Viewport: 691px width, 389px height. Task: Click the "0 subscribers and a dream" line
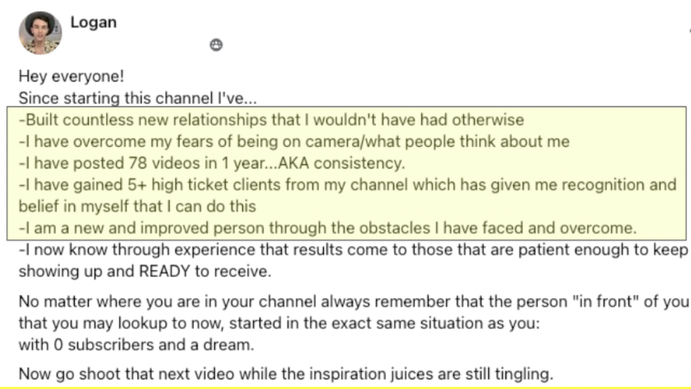136,345
